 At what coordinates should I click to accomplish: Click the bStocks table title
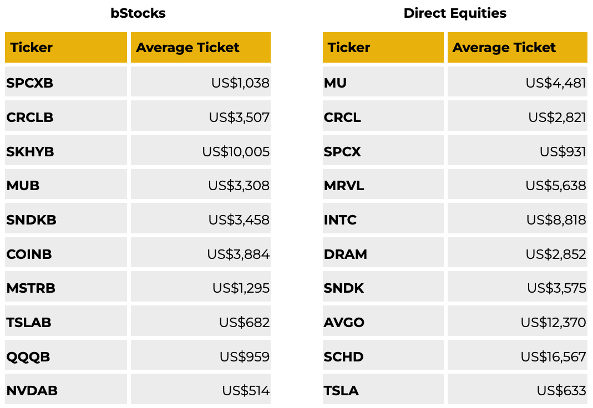138,13
